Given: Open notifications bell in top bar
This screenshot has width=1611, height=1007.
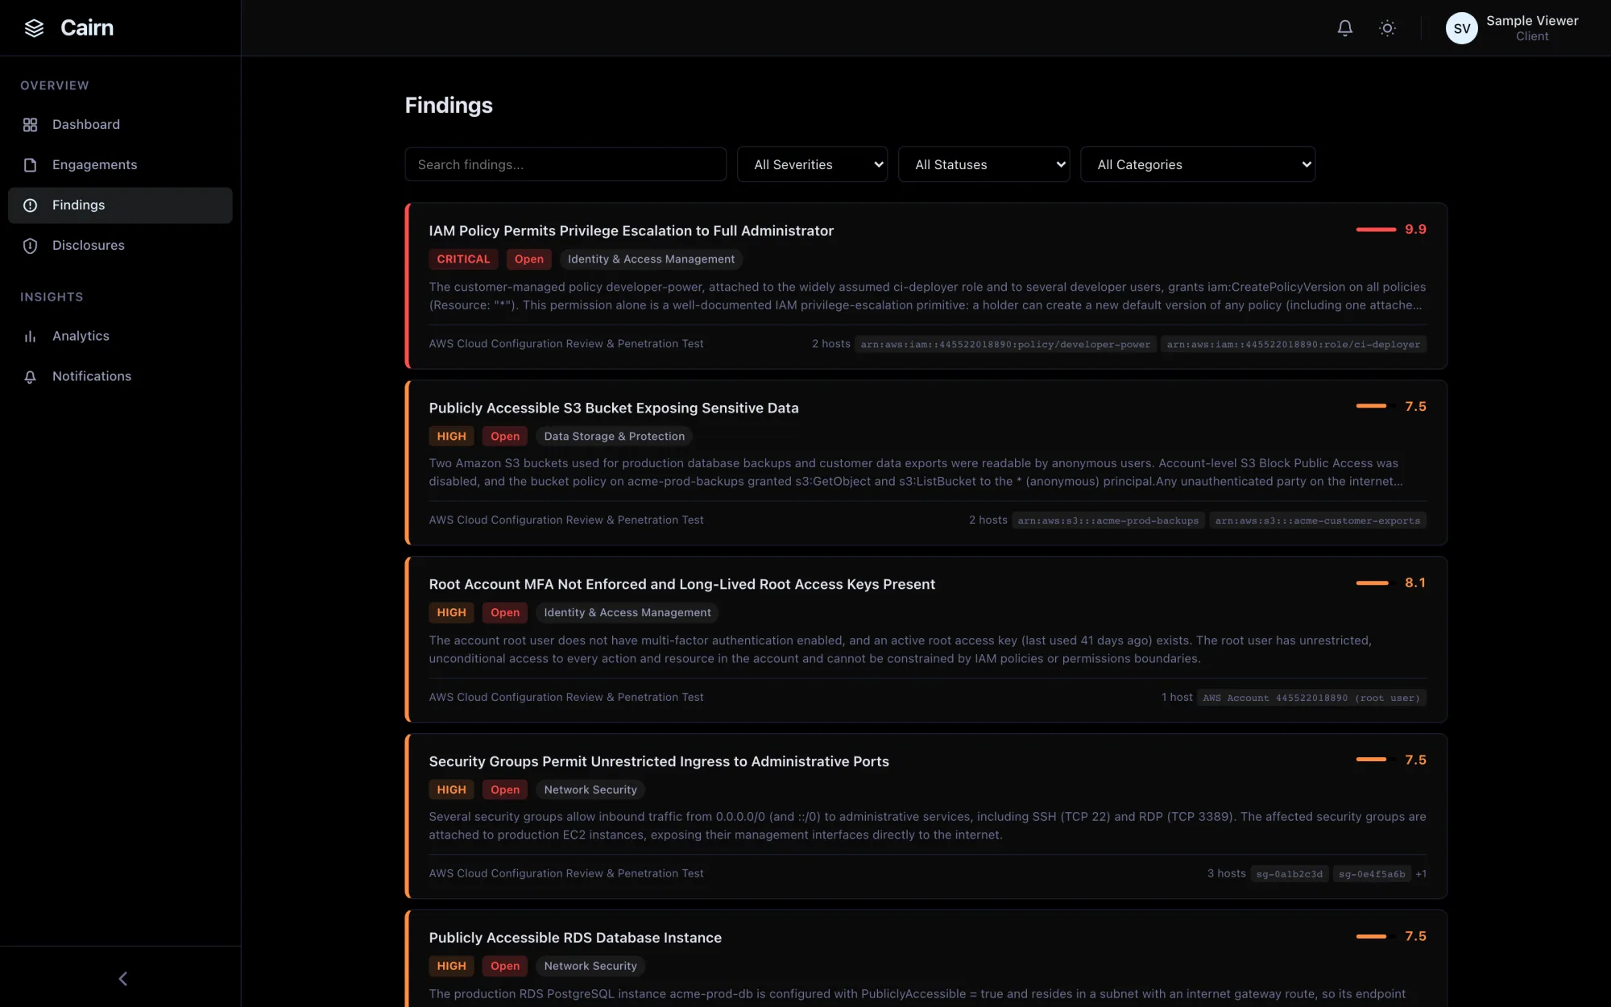Looking at the screenshot, I should (1345, 28).
